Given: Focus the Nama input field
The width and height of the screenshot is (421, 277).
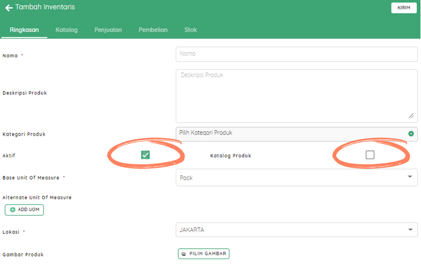Looking at the screenshot, I should 297,54.
